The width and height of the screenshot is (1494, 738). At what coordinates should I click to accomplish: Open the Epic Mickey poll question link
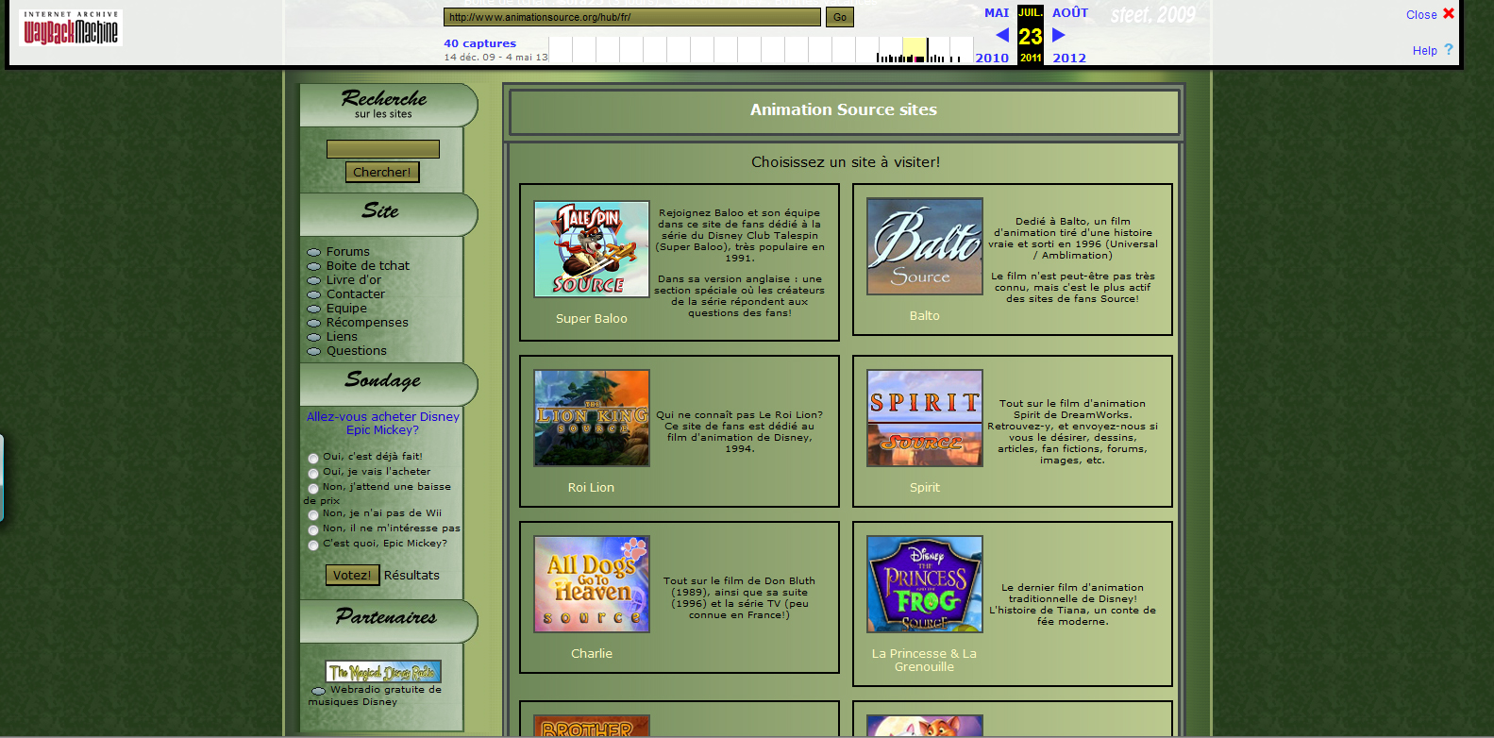coord(383,423)
